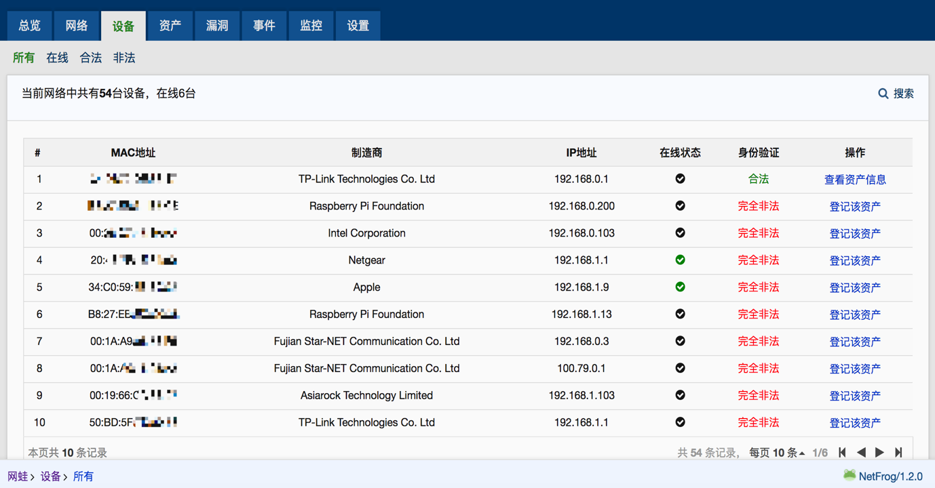Screen dimensions: 935x488
Task: Select the 设备 tab
Action: [x=123, y=26]
